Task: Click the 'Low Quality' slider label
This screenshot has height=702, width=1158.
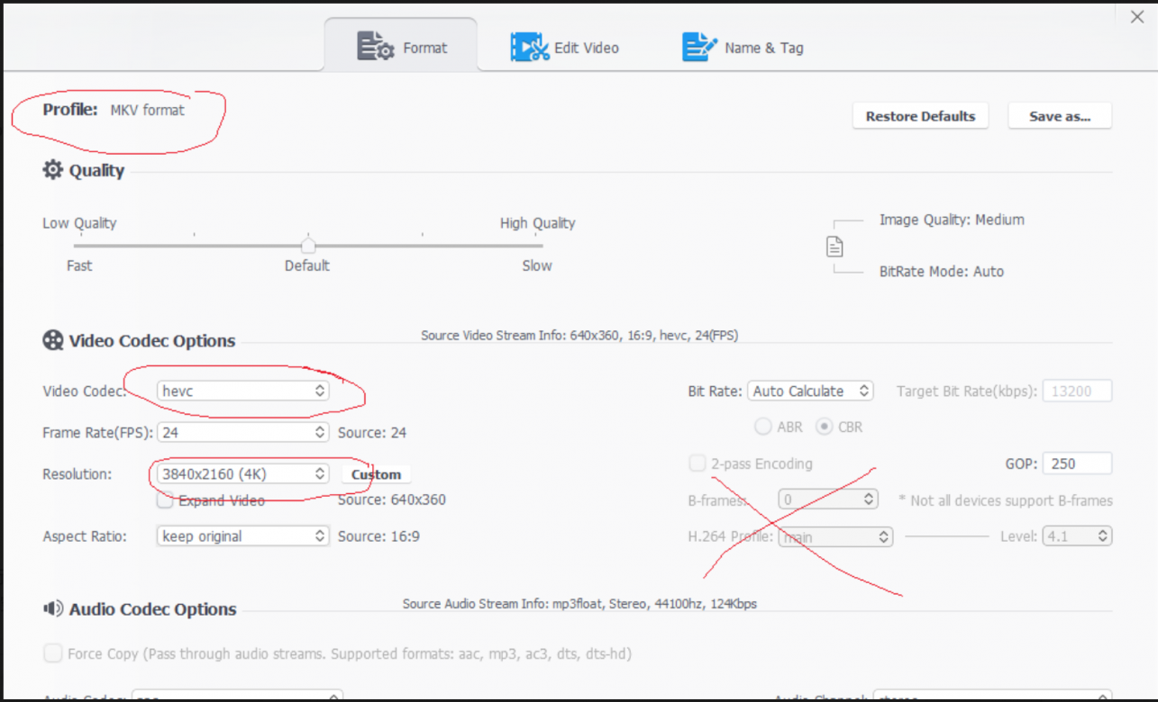Action: (79, 223)
